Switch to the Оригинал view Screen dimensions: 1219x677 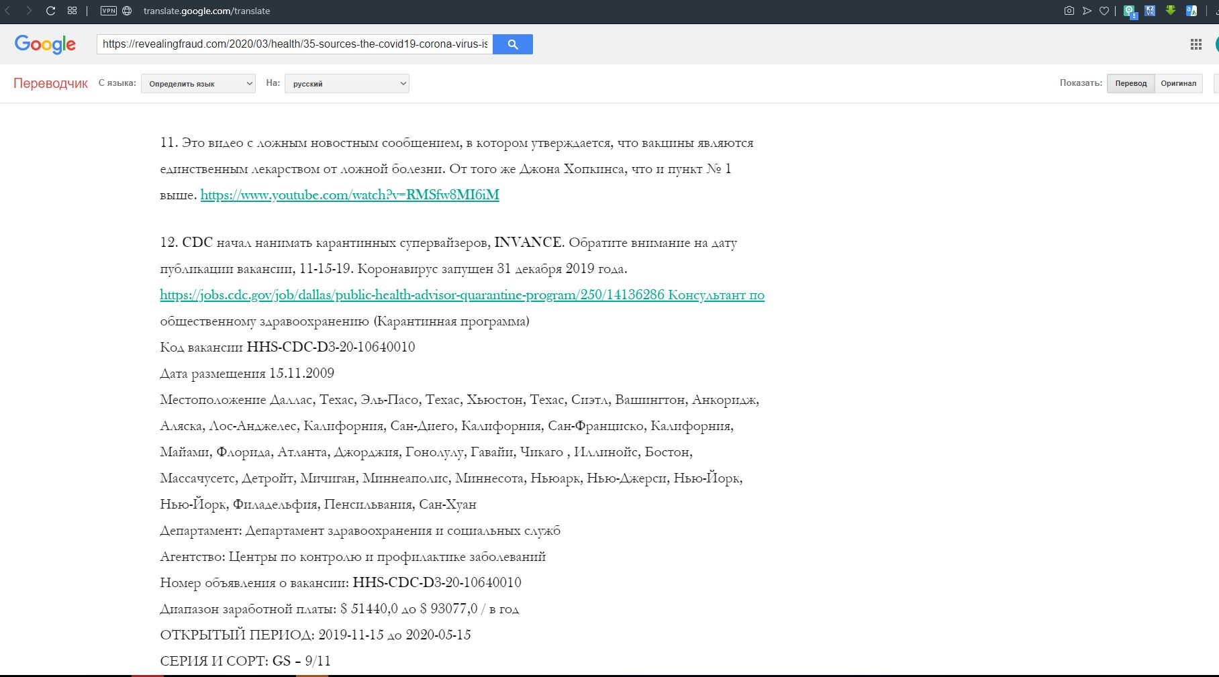[x=1179, y=83]
